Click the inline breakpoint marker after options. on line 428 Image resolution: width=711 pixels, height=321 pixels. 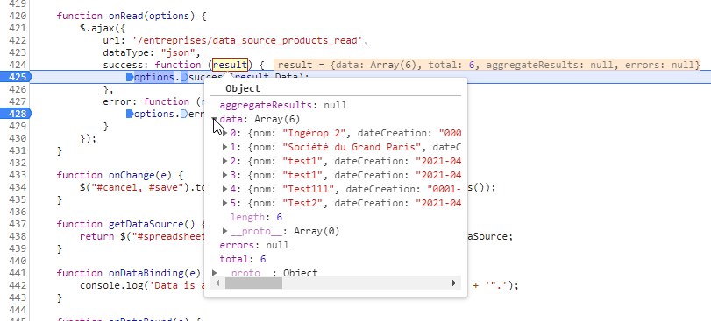[184, 114]
